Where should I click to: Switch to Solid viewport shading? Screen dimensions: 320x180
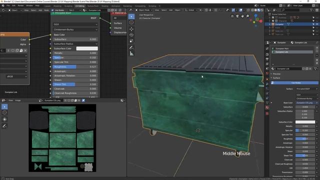tap(255, 10)
